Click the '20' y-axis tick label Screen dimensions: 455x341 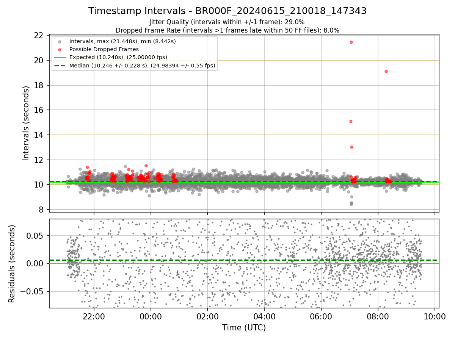point(38,61)
